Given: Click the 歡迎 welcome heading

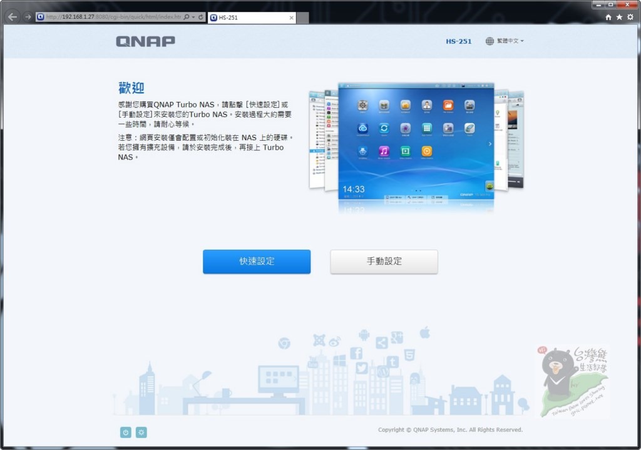Looking at the screenshot, I should [x=131, y=88].
